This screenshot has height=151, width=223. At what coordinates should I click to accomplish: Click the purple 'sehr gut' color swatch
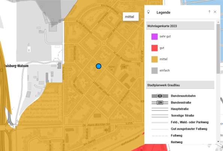154,37
